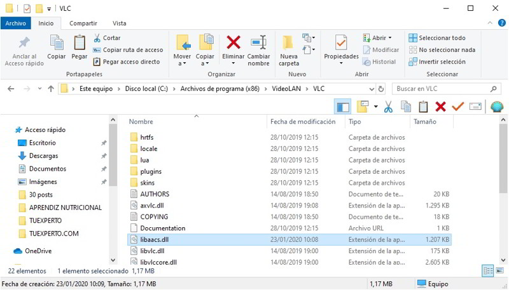Viewport: 509px width, 290px height.
Task: Click VideoLAN in the address path
Action: click(x=286, y=89)
